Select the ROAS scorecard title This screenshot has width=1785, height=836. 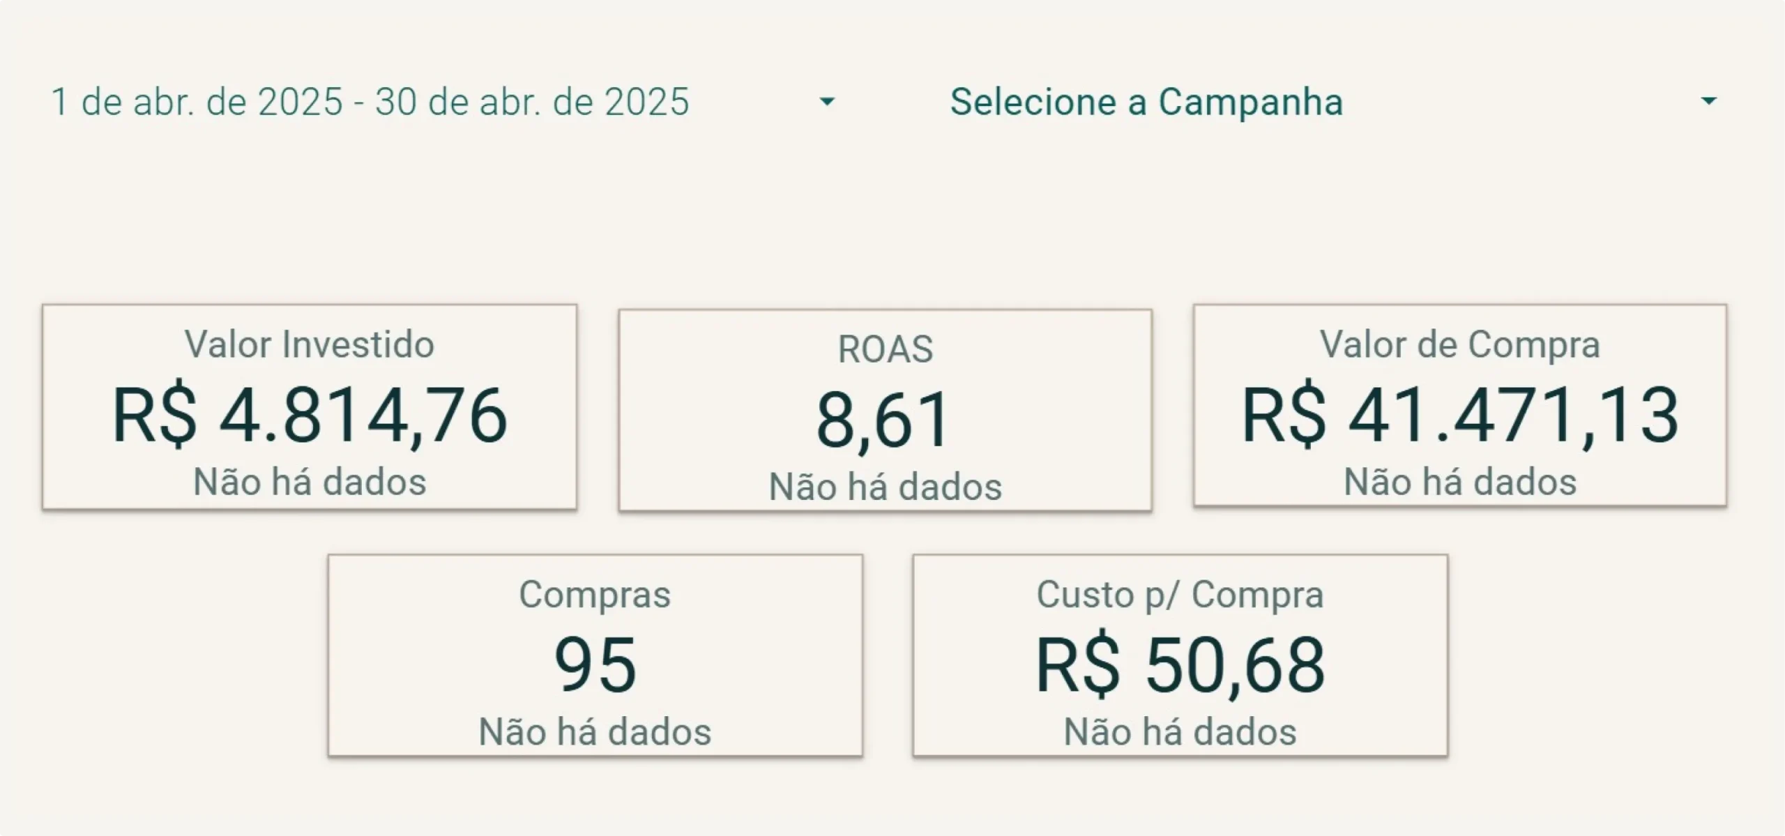pyautogui.click(x=885, y=349)
